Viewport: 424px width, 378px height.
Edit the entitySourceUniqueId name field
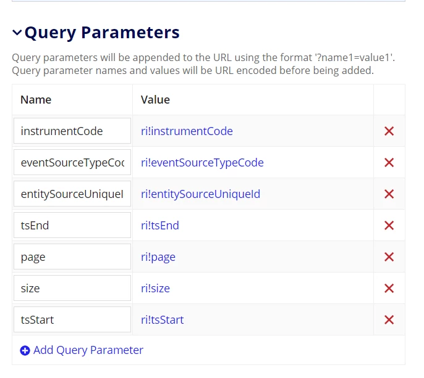[x=72, y=194]
